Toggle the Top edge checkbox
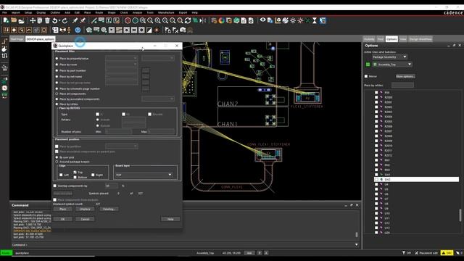Image resolution: width=464 pixels, height=261 pixels. [x=75, y=172]
